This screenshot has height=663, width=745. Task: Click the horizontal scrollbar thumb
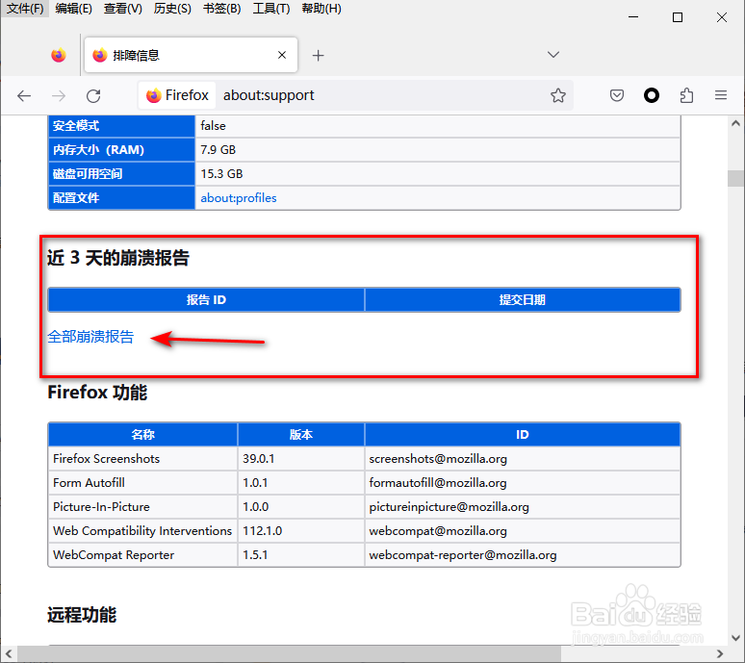(290, 654)
